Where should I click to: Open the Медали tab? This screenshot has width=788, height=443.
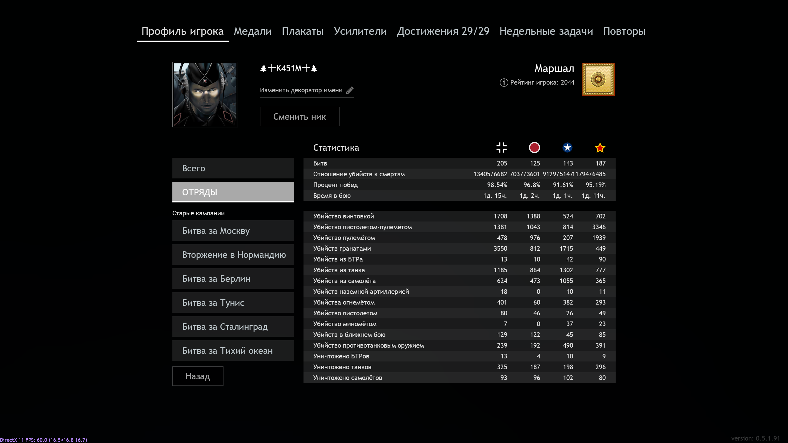click(253, 31)
